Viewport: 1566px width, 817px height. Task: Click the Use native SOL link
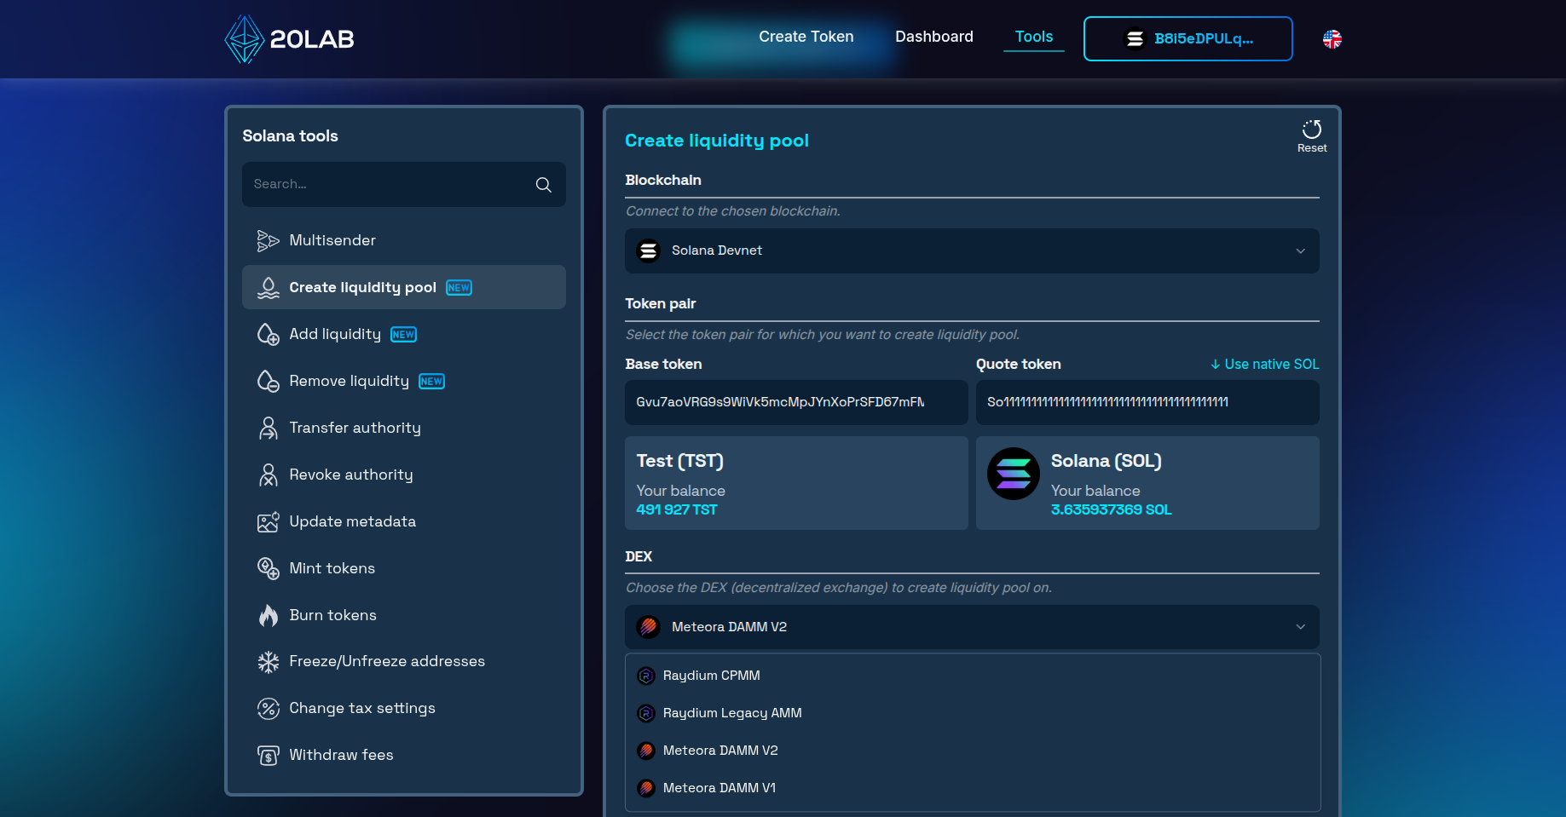[1265, 365]
